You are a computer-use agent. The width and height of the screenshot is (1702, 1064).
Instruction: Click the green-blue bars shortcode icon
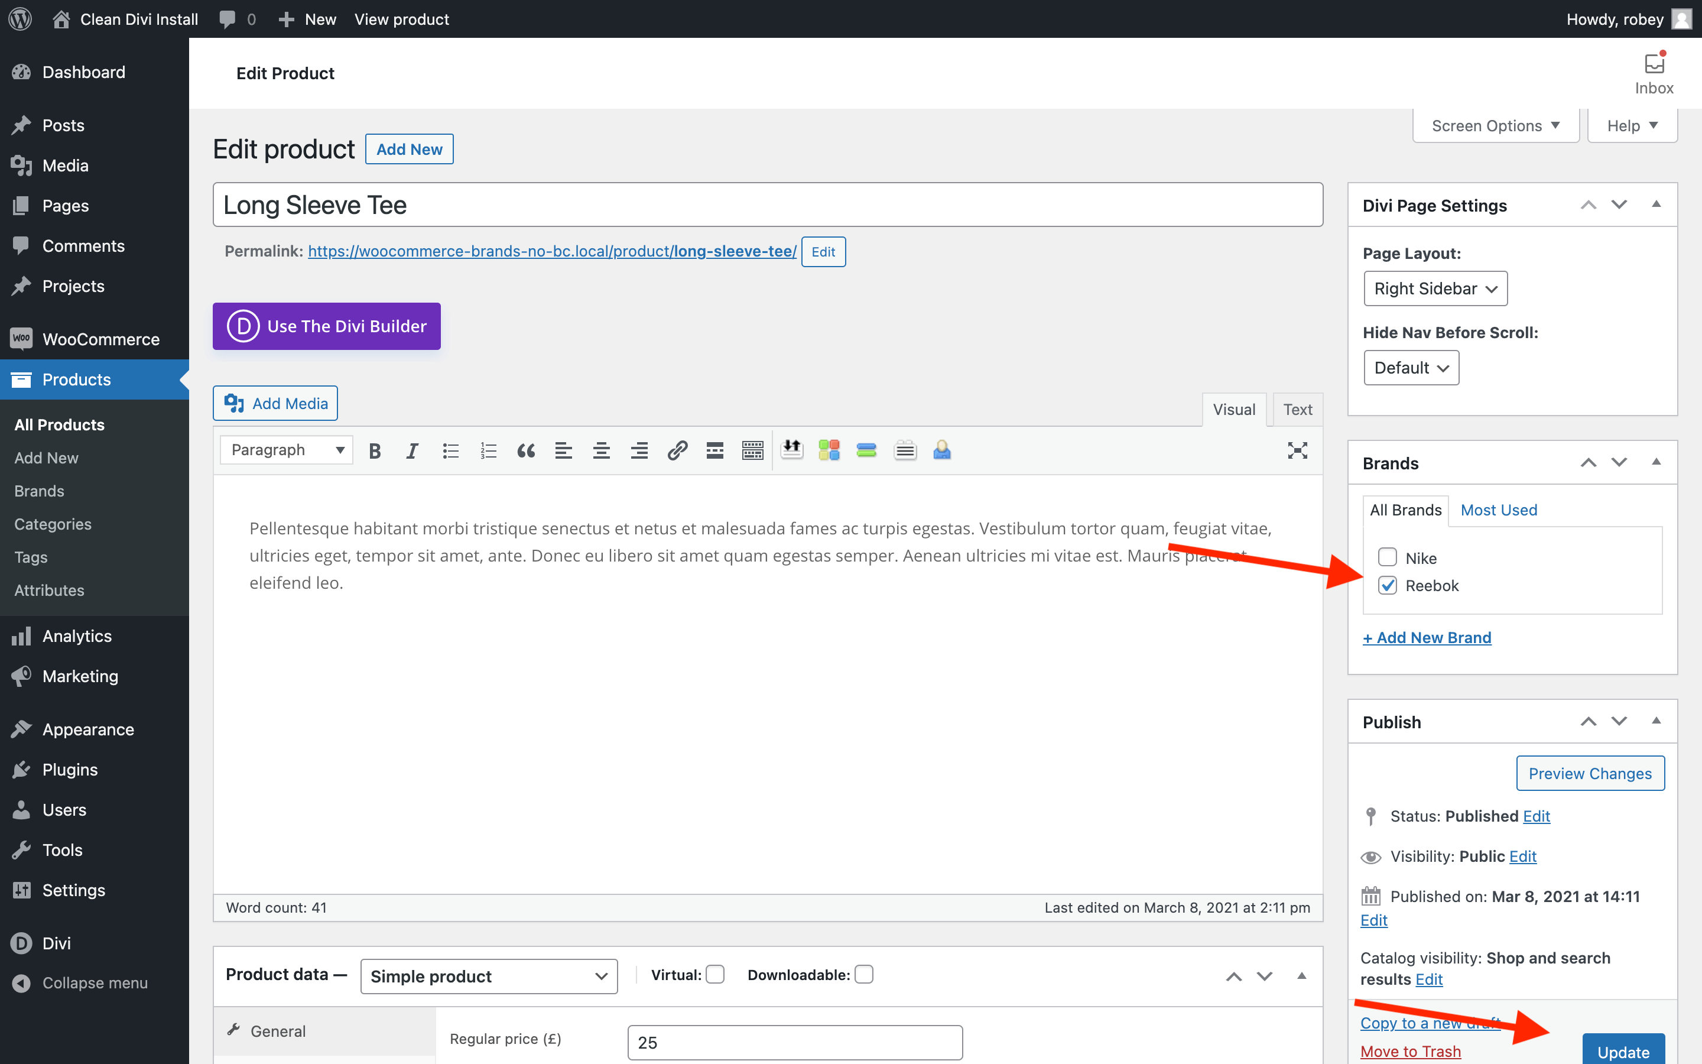pyautogui.click(x=866, y=450)
